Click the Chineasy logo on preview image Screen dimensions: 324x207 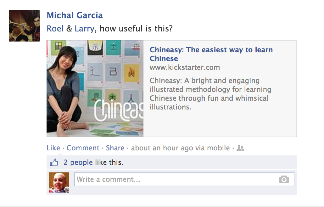pyautogui.click(x=119, y=110)
